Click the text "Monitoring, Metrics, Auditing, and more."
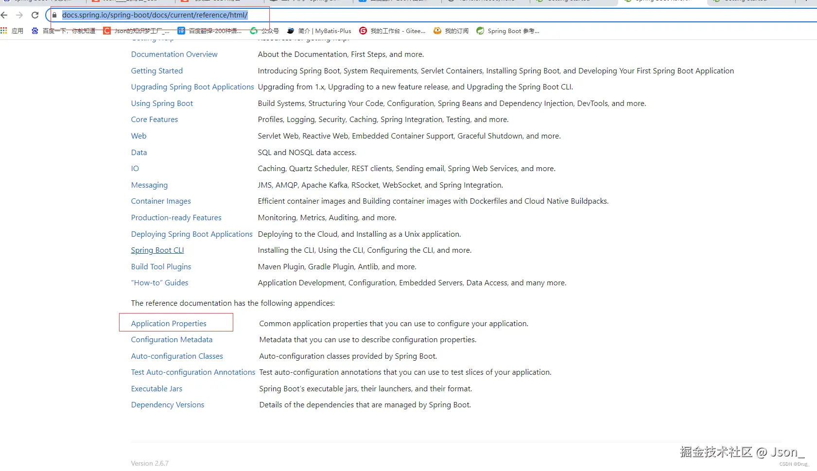This screenshot has width=817, height=471. pyautogui.click(x=327, y=218)
